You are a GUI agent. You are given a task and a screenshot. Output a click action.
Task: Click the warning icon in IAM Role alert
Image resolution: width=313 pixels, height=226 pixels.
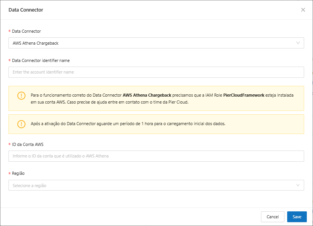coord(21,96)
